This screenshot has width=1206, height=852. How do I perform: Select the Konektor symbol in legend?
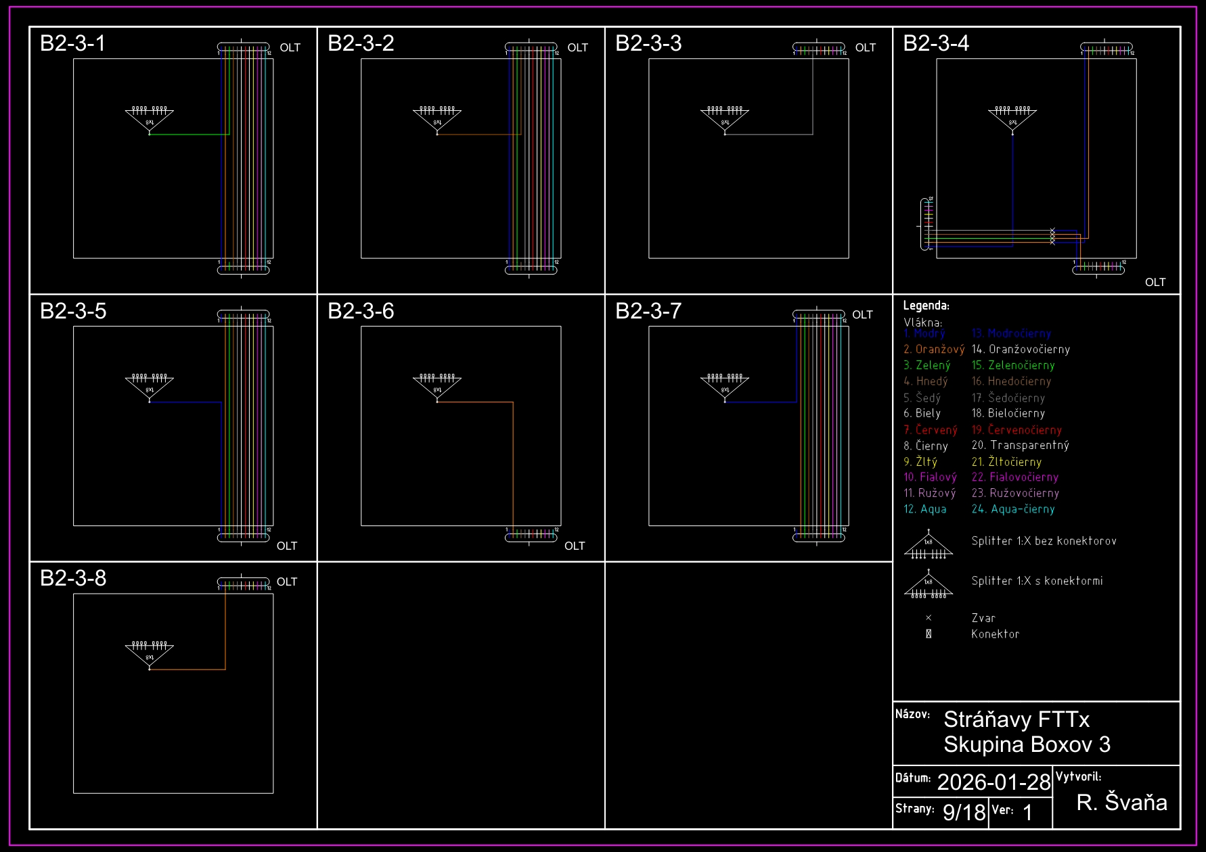coord(929,634)
